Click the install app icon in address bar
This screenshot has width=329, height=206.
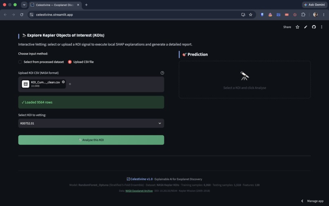point(243,15)
